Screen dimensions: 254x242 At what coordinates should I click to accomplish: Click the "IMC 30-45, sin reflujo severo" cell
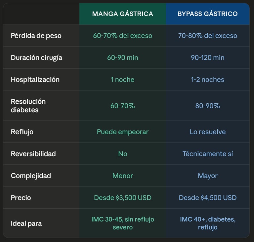[x=123, y=223]
